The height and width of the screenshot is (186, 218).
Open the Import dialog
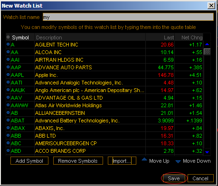click(x=122, y=161)
